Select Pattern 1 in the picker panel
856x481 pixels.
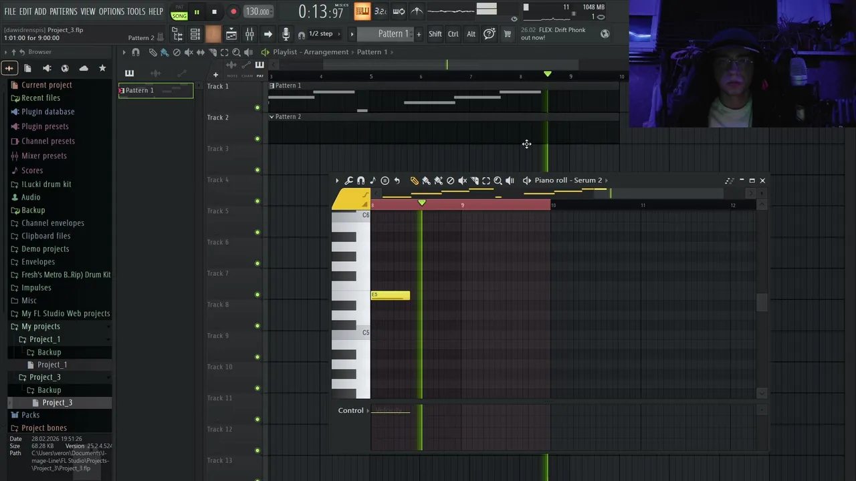[x=156, y=90]
